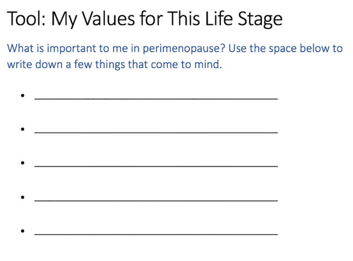Select the first bullet point marker
Image resolution: width=353 pixels, height=261 pixels.
tap(23, 95)
